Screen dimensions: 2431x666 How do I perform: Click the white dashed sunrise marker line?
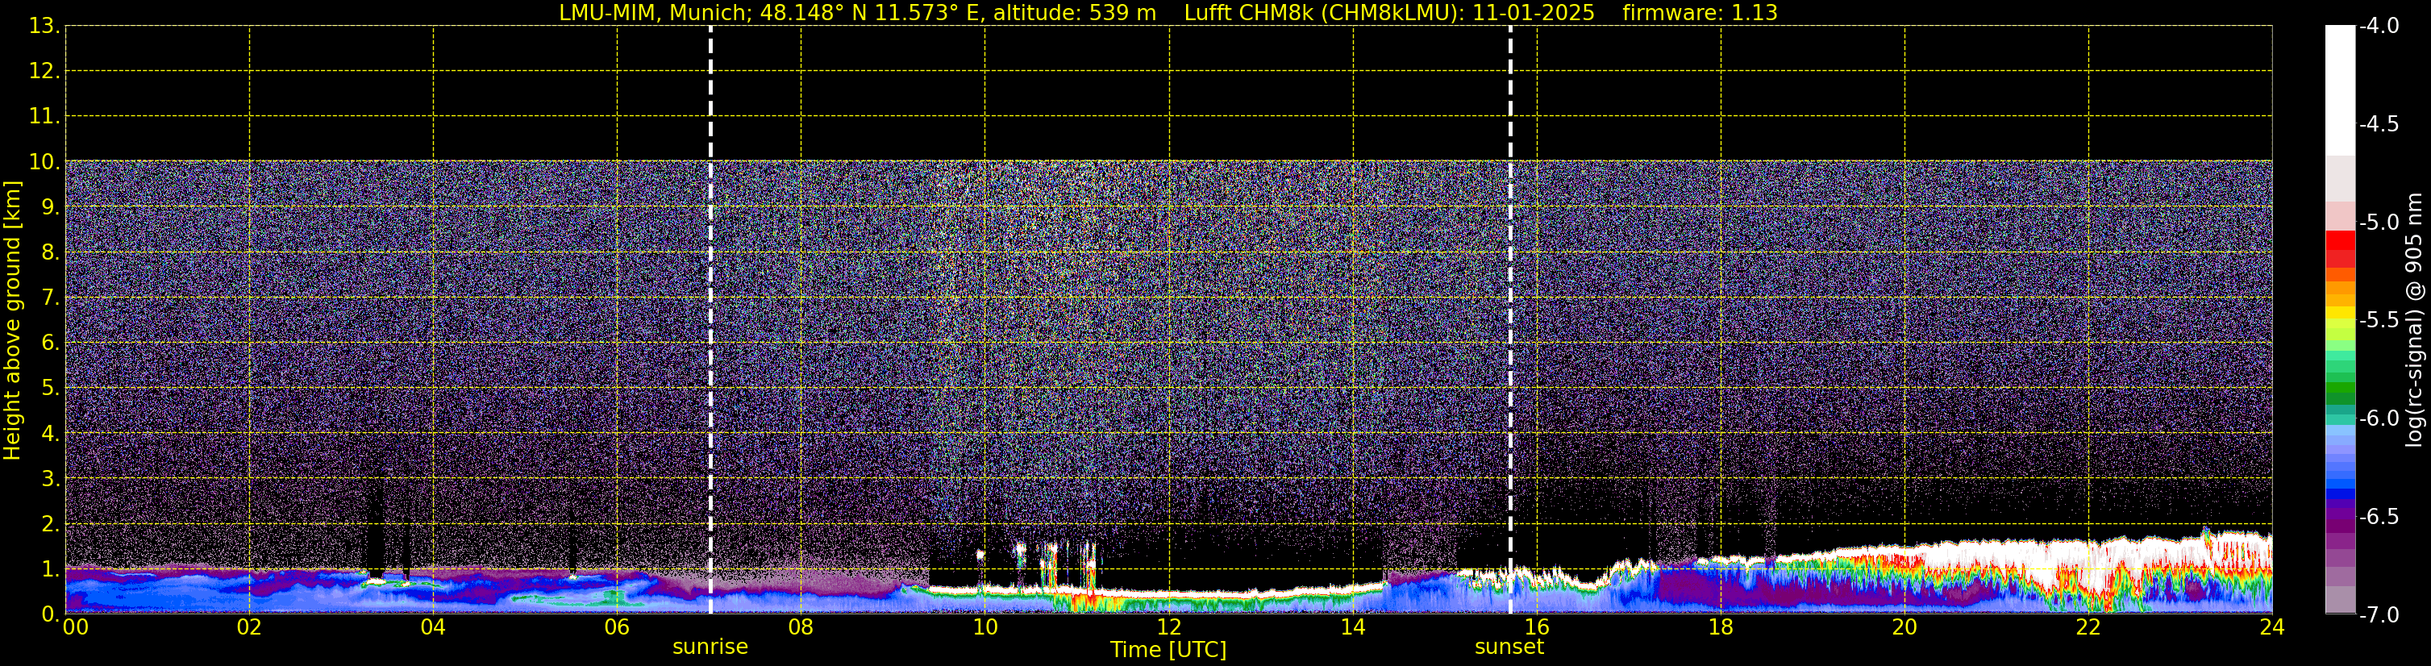point(710,320)
